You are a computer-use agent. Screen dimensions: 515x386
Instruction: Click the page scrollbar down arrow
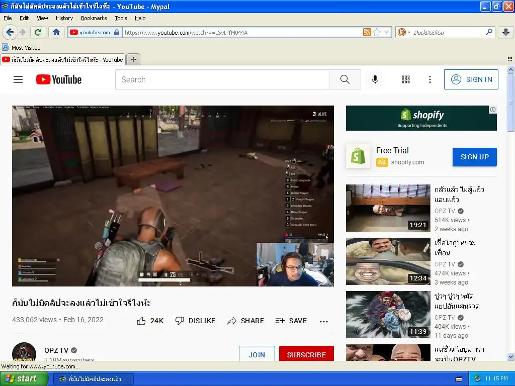pyautogui.click(x=510, y=356)
